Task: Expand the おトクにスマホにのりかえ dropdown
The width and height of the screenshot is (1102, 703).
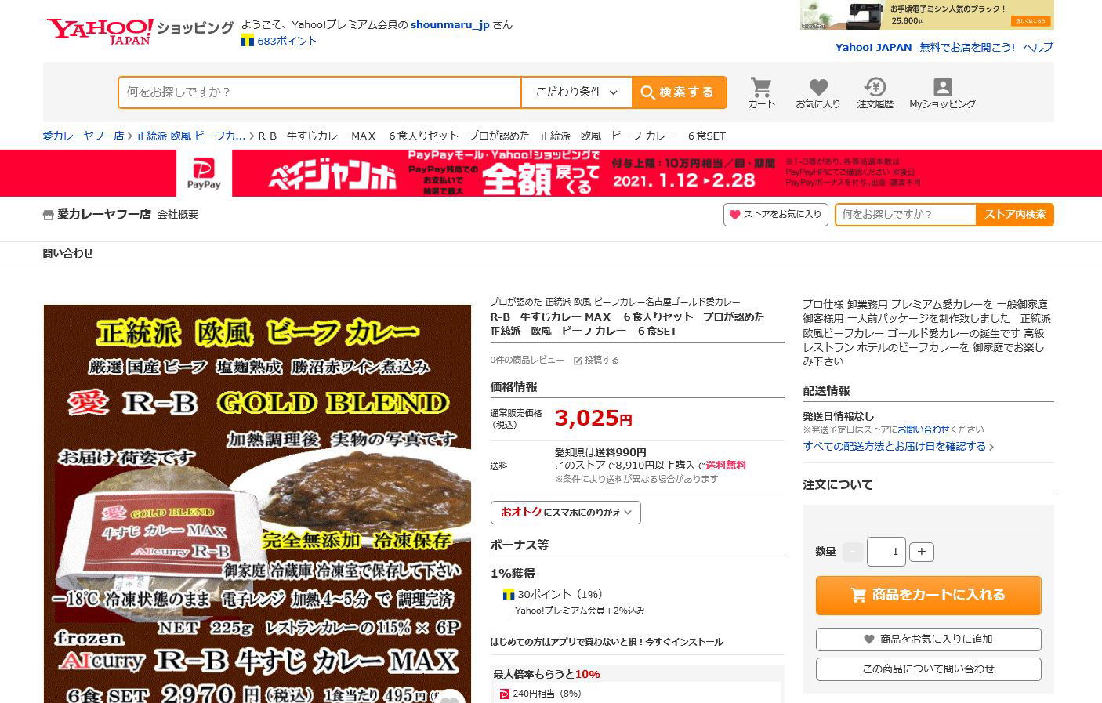Action: (x=565, y=513)
